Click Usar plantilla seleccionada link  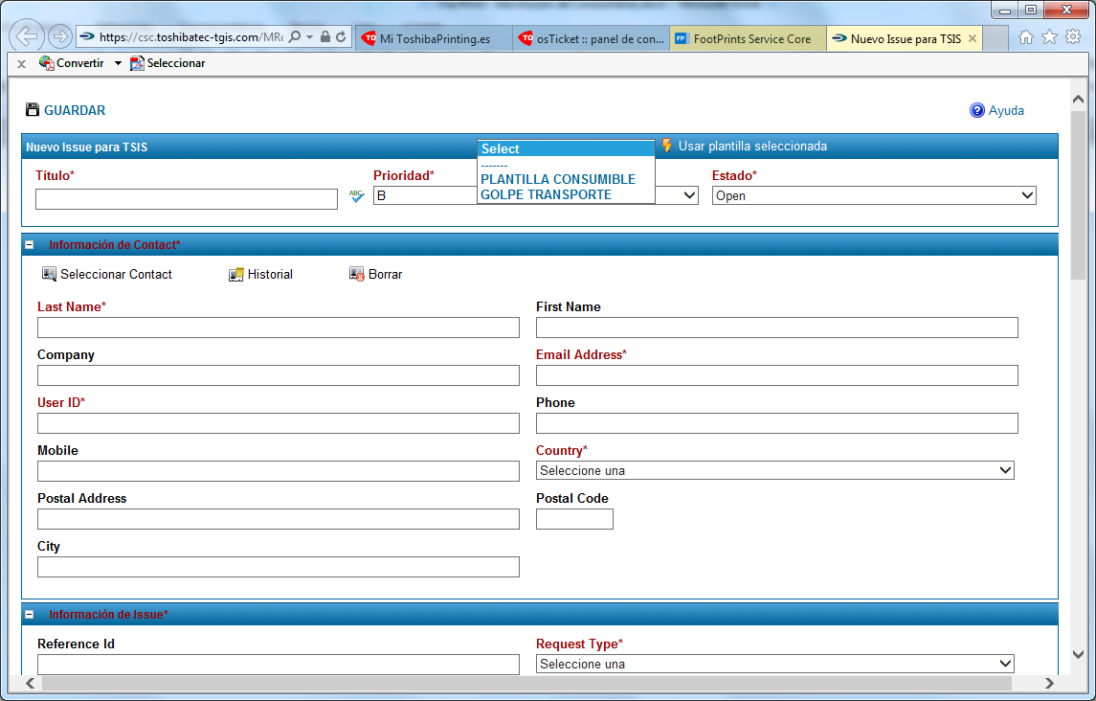pos(751,147)
